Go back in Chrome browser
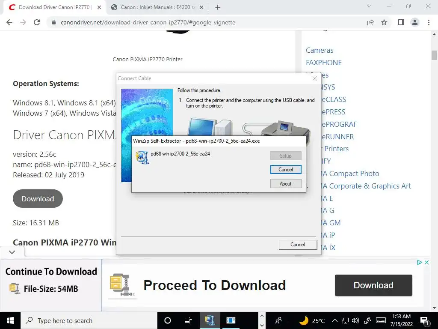This screenshot has width=438, height=329. [9, 22]
